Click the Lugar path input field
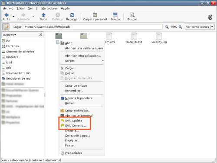The image size is (217, 163). click(x=93, y=27)
